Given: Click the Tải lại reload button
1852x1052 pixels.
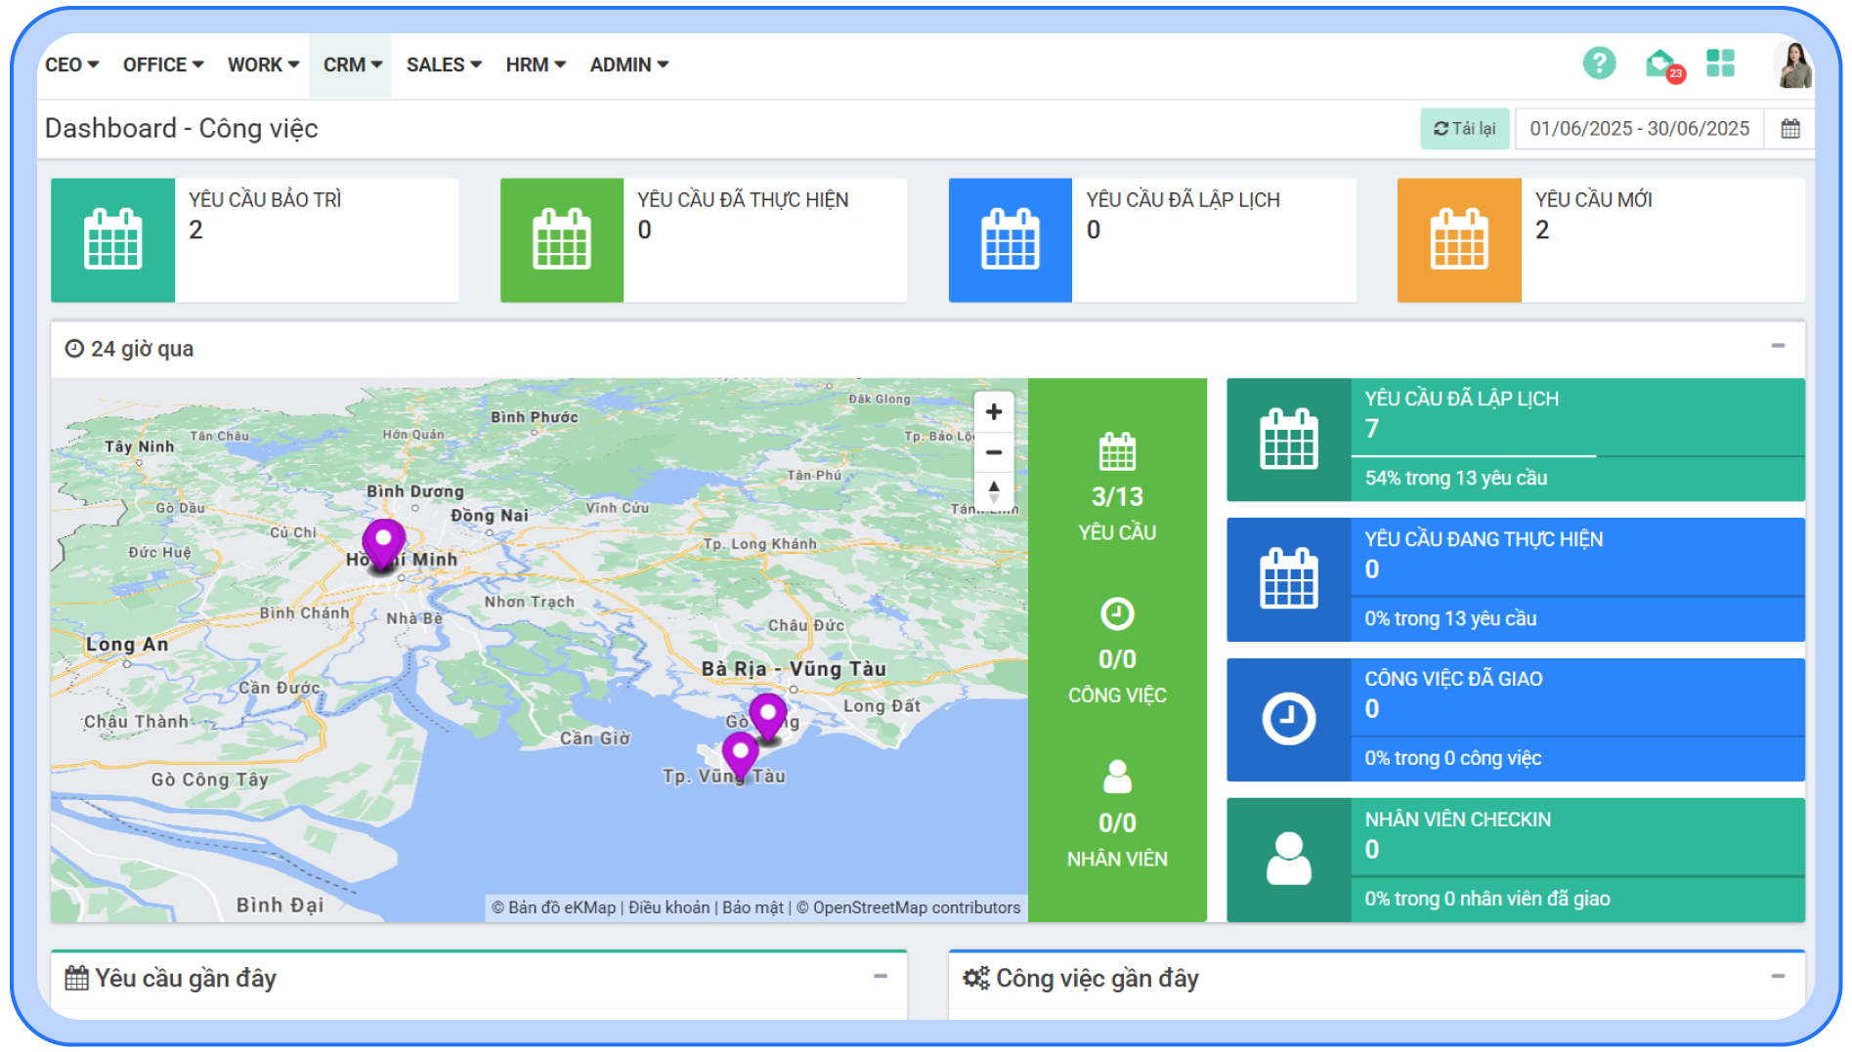Looking at the screenshot, I should click(x=1464, y=129).
